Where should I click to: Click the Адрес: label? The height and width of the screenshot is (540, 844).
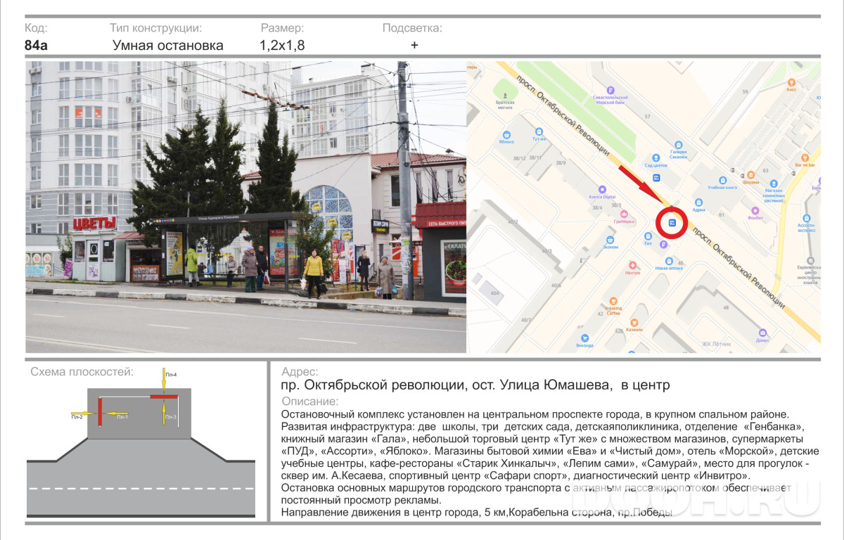pyautogui.click(x=299, y=372)
